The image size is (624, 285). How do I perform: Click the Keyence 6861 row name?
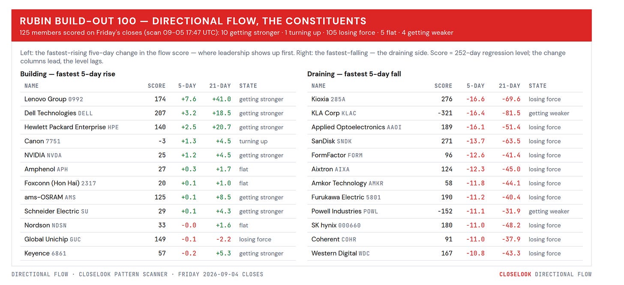45,253
